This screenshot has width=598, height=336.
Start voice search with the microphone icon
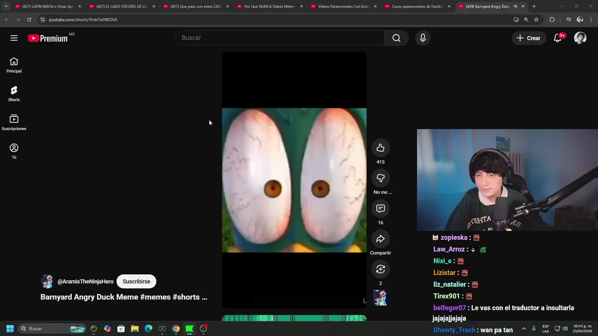tap(423, 38)
